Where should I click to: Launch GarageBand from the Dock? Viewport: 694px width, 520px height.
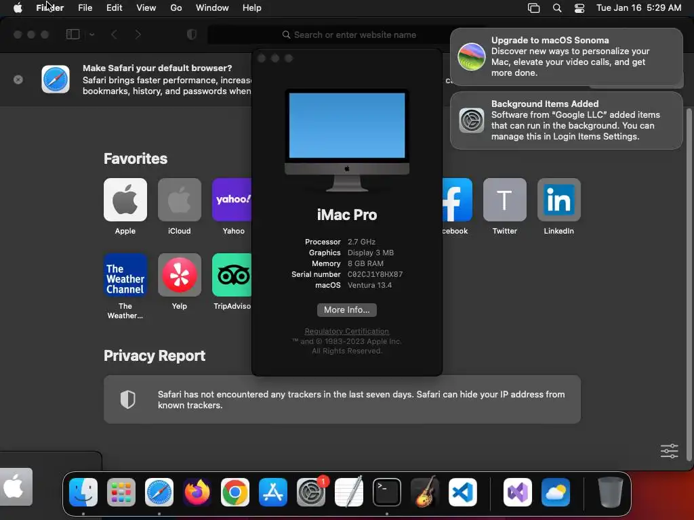pos(424,492)
